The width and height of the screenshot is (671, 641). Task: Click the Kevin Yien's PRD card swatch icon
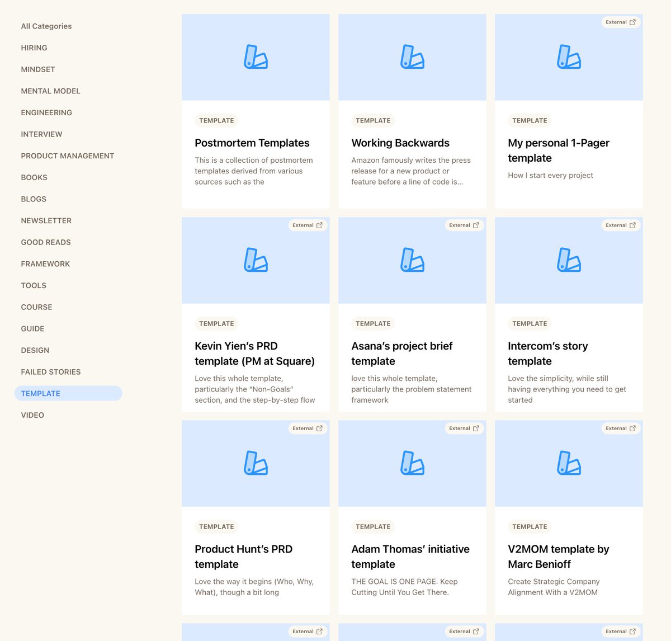pos(256,260)
